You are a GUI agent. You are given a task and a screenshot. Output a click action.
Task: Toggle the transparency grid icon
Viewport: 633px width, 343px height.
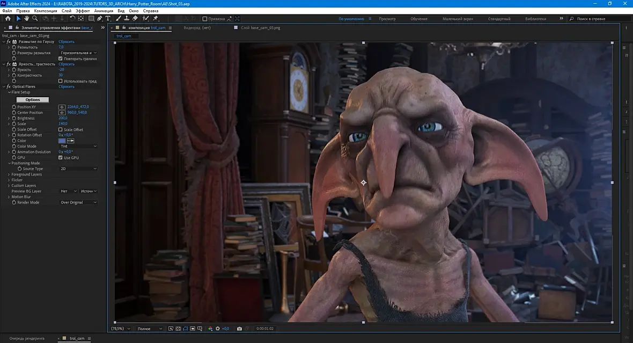tap(178, 329)
